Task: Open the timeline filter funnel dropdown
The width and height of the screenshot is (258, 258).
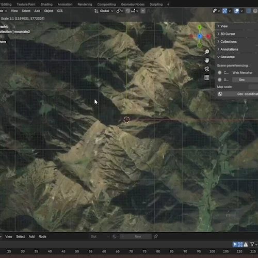Action: (x=253, y=245)
